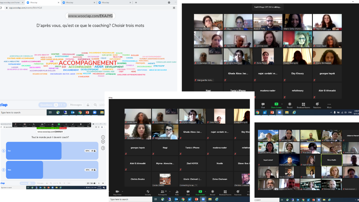Image resolution: width=359 pixels, height=202 pixels.
Task: Click Share Screen in top-right Zoom window
Action: coord(276,105)
